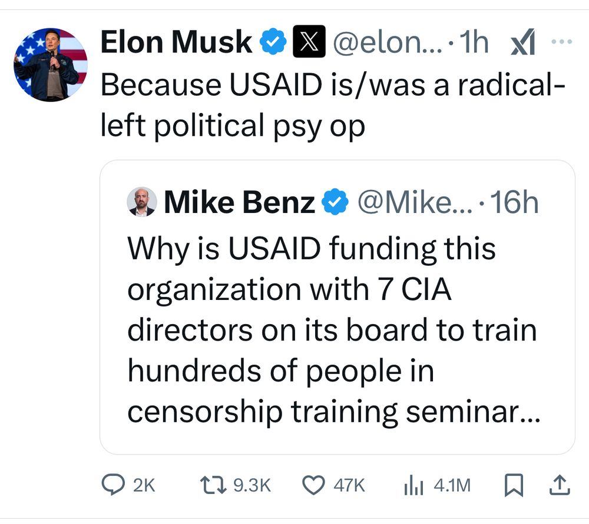Viewport: 589px width, 524px height.
Task: Click the Elon Musk display name
Action: pyautogui.click(x=176, y=42)
